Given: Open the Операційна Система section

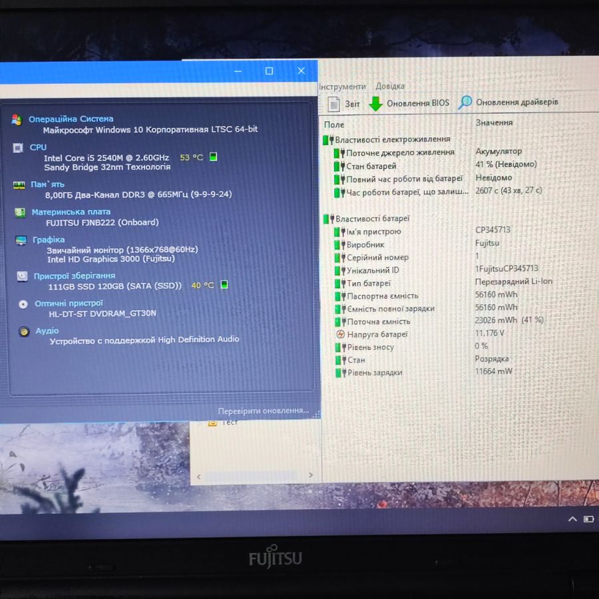Looking at the screenshot, I should pos(71,119).
